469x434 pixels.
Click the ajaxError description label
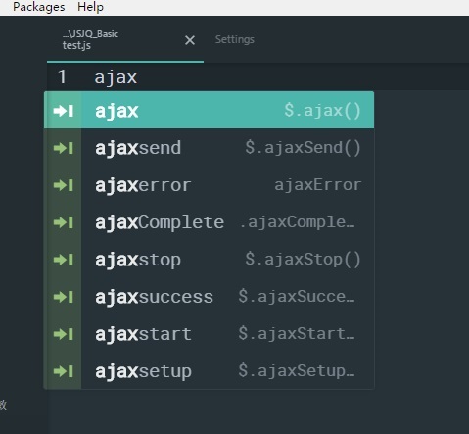pos(318,185)
